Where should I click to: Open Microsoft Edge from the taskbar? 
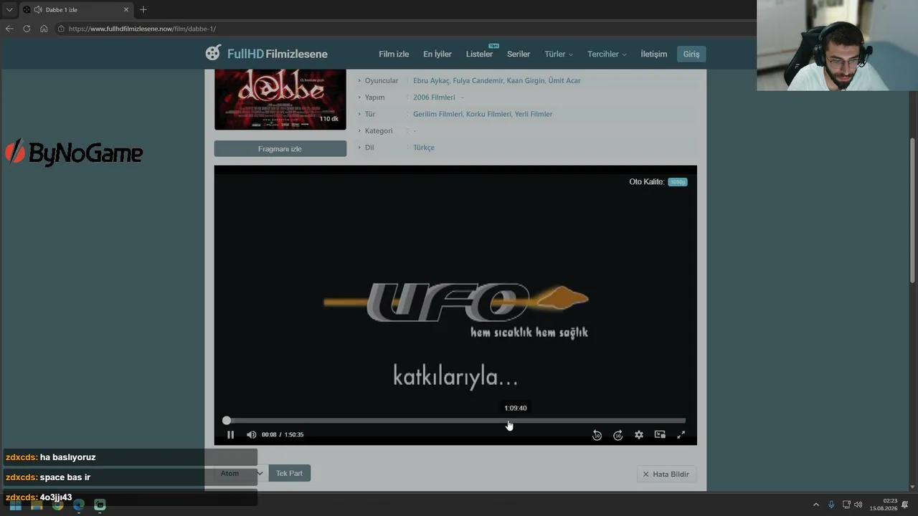click(79, 505)
